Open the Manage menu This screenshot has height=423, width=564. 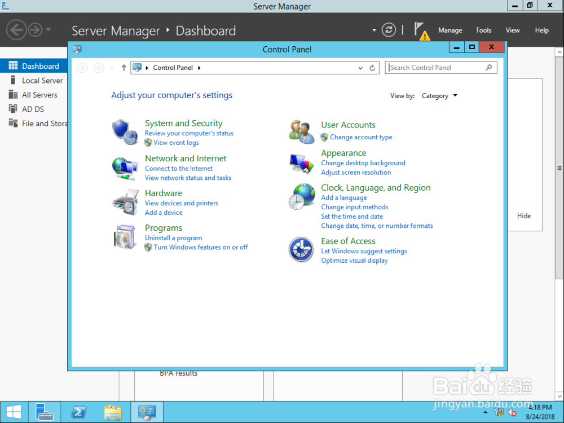[x=450, y=30]
